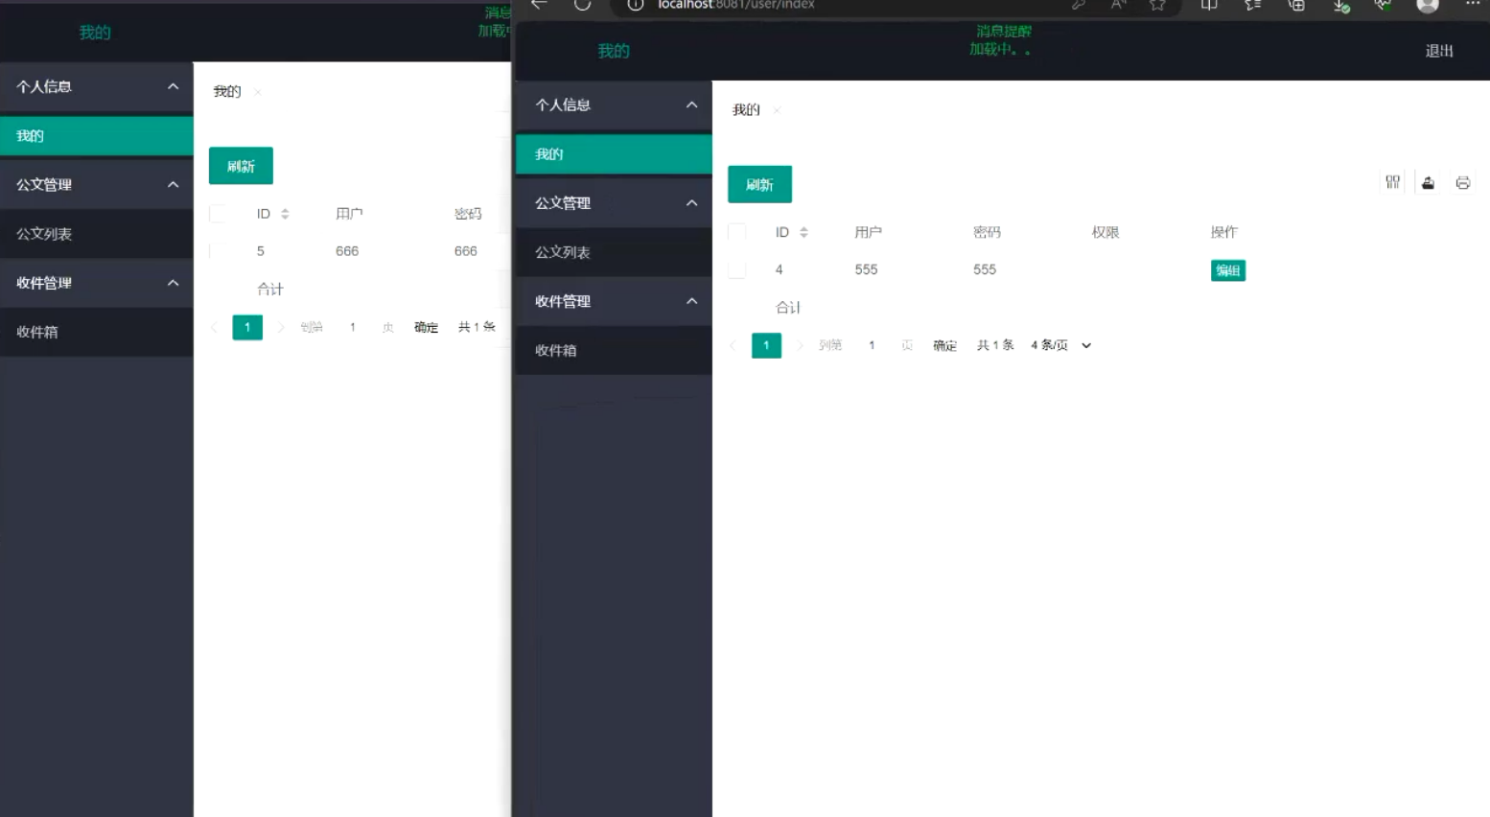Go to previous page in right window pagination
This screenshot has height=817, width=1490.
pyautogui.click(x=733, y=345)
